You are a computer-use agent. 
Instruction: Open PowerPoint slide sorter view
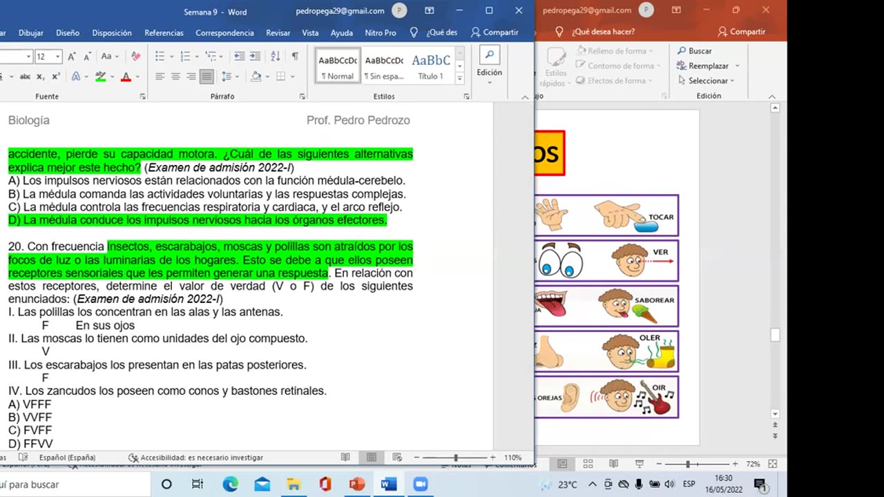(x=588, y=464)
